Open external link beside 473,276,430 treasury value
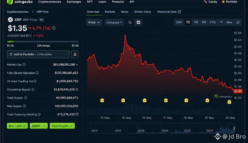The width and height of the screenshot is (248, 143). pyautogui.click(x=77, y=114)
